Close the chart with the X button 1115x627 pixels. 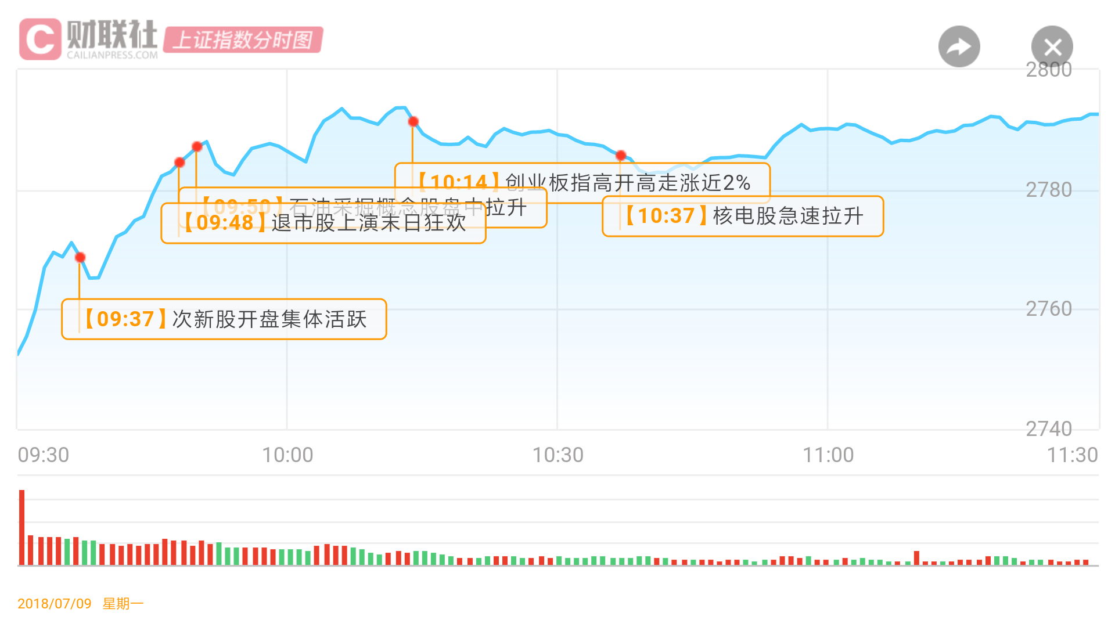1052,46
